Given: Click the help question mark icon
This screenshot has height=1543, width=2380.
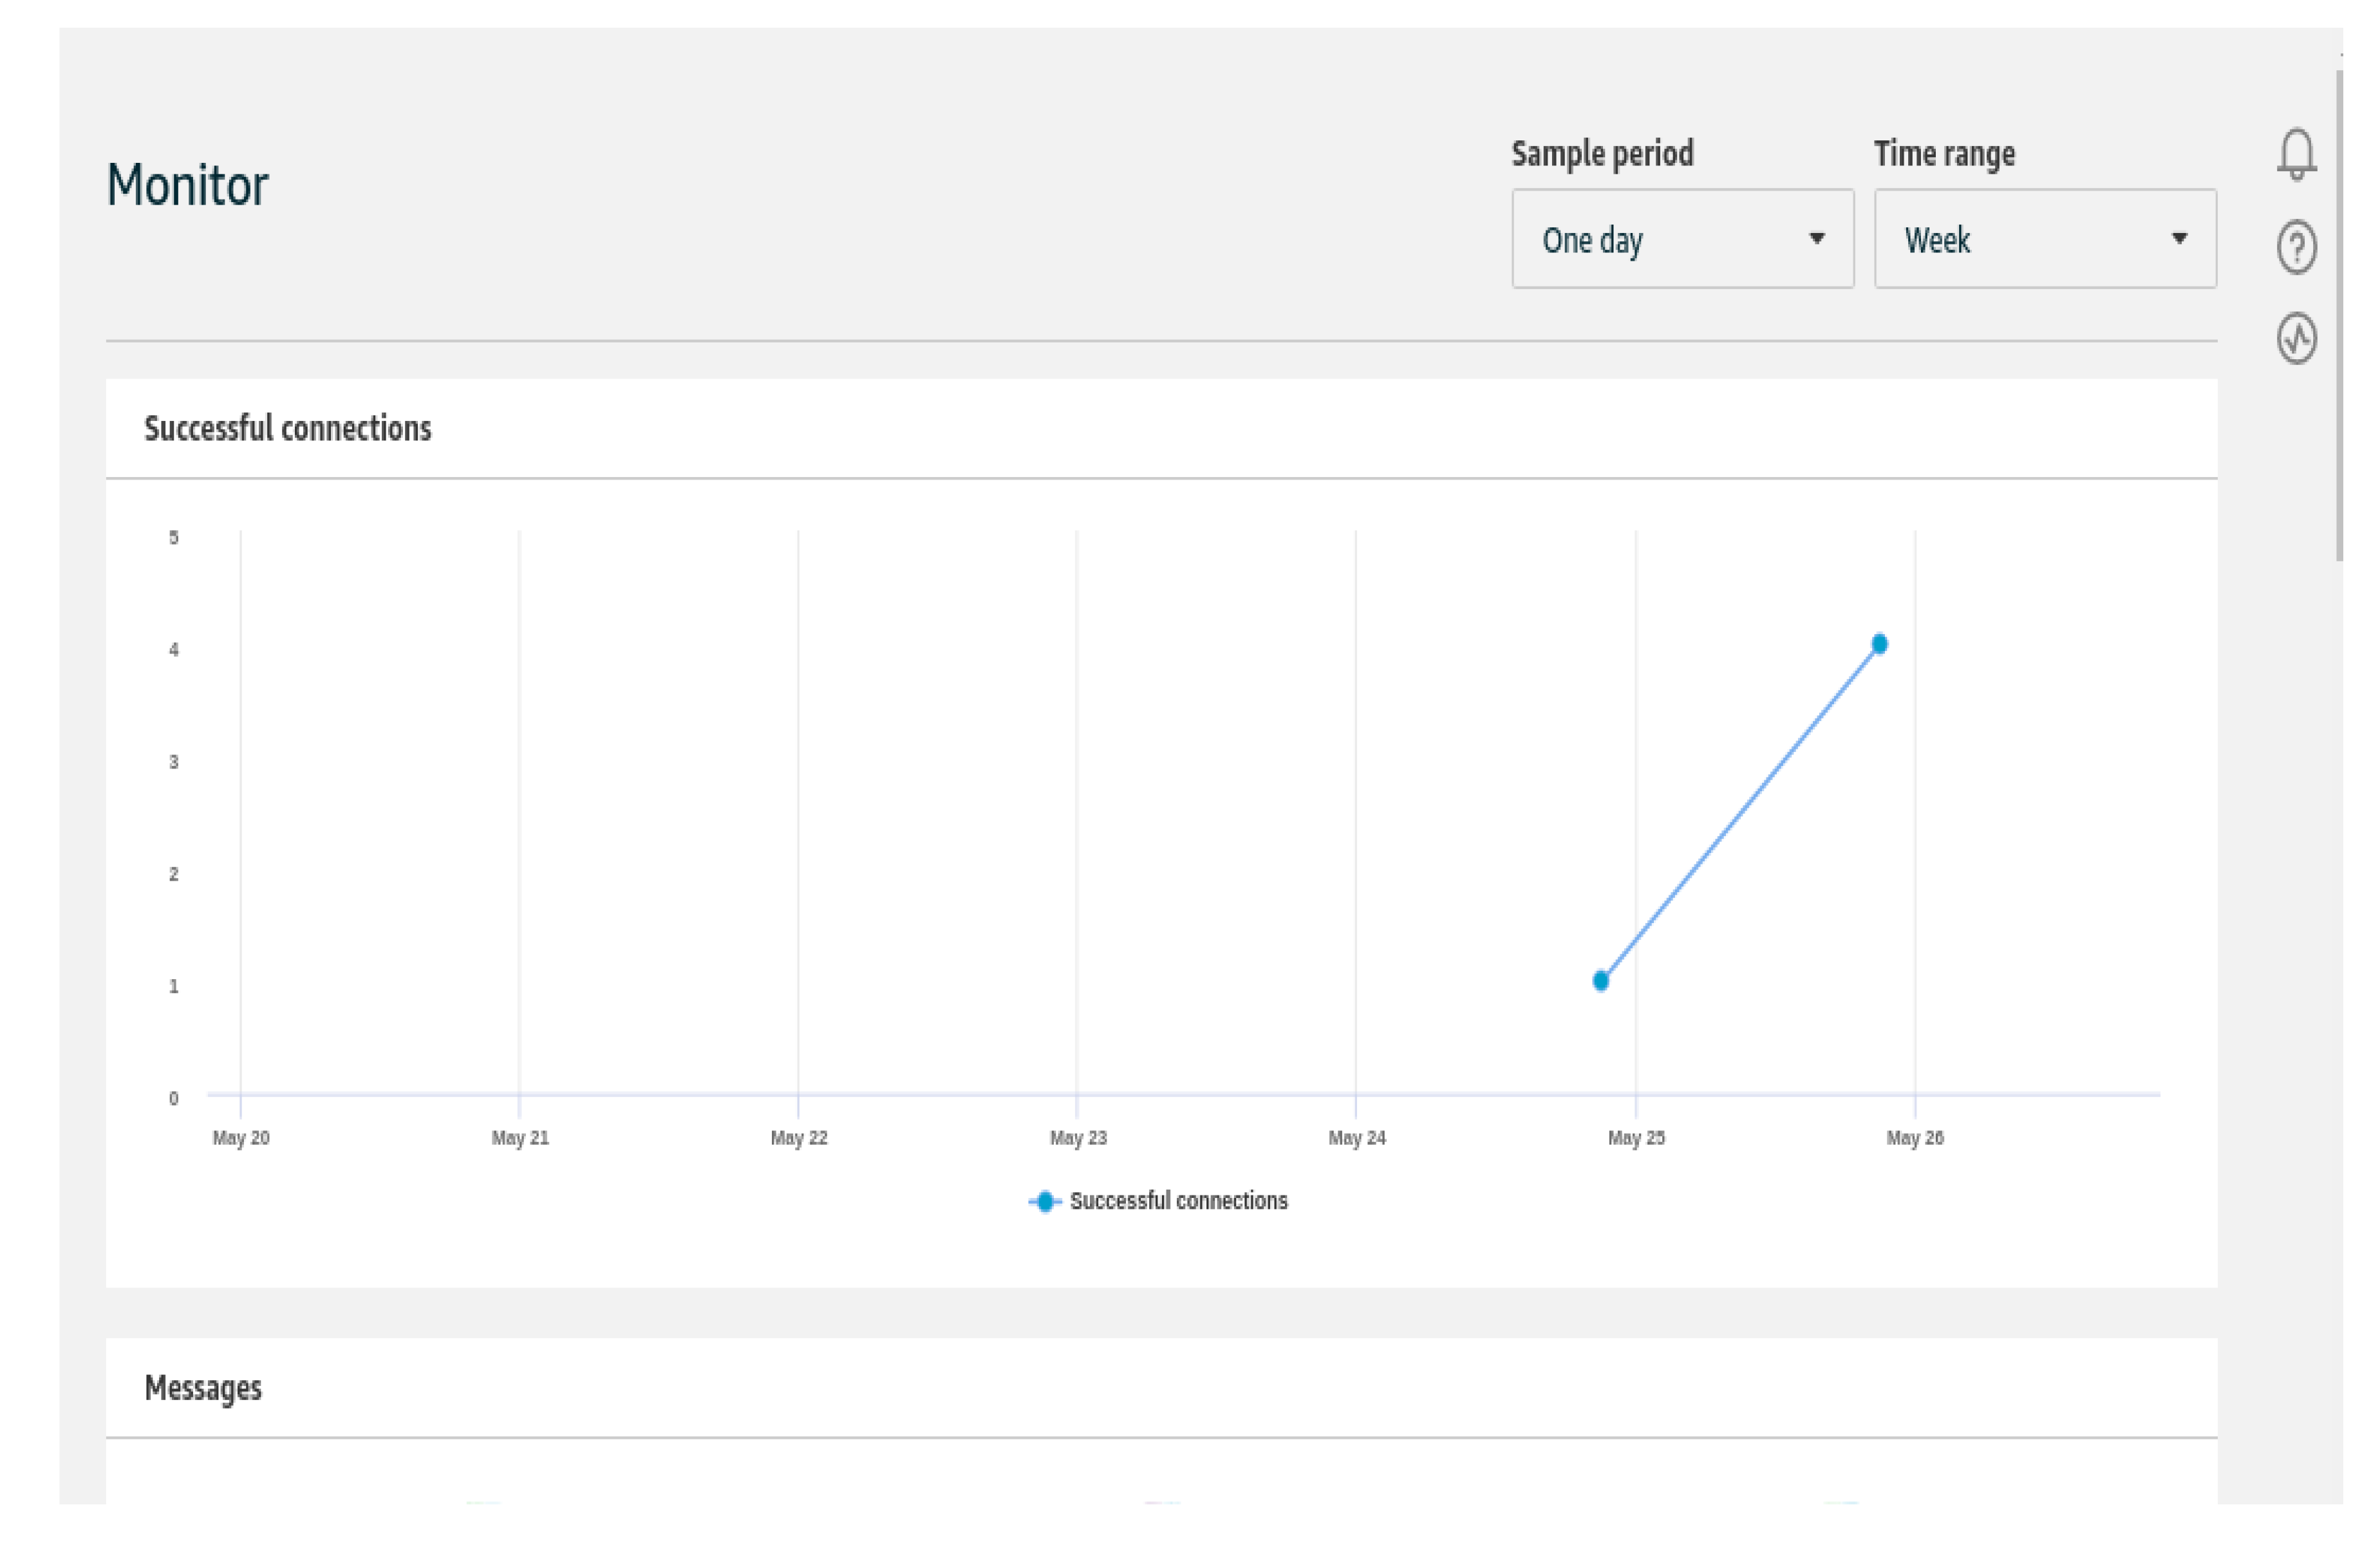Looking at the screenshot, I should coord(2296,247).
